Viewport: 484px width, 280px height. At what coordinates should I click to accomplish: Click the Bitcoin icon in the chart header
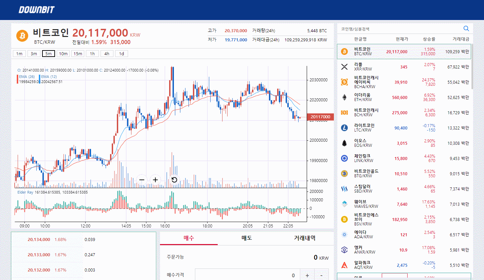pyautogui.click(x=22, y=36)
